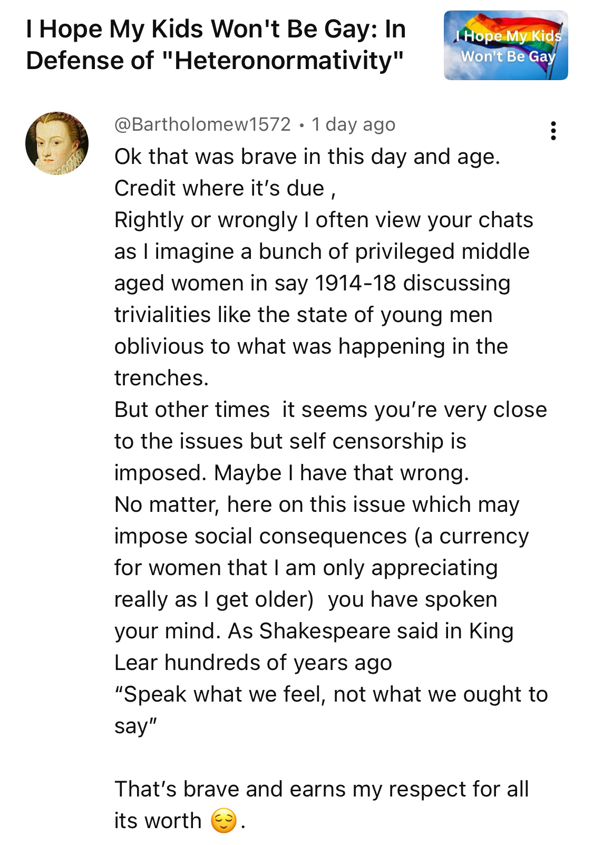The height and width of the screenshot is (845, 593).
Task: Click the "1 day ago" timestamp
Action: click(x=353, y=124)
